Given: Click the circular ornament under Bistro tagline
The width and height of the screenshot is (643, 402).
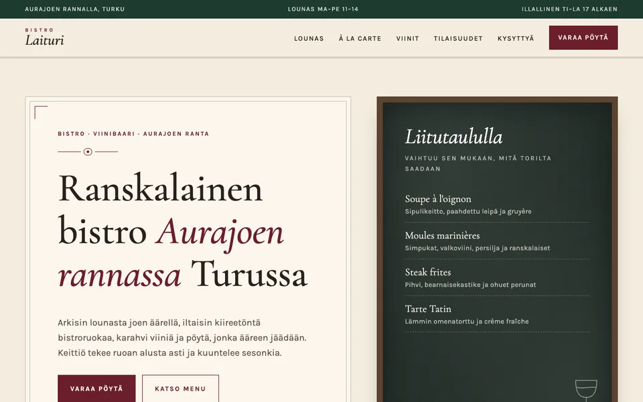Looking at the screenshot, I should pyautogui.click(x=88, y=152).
